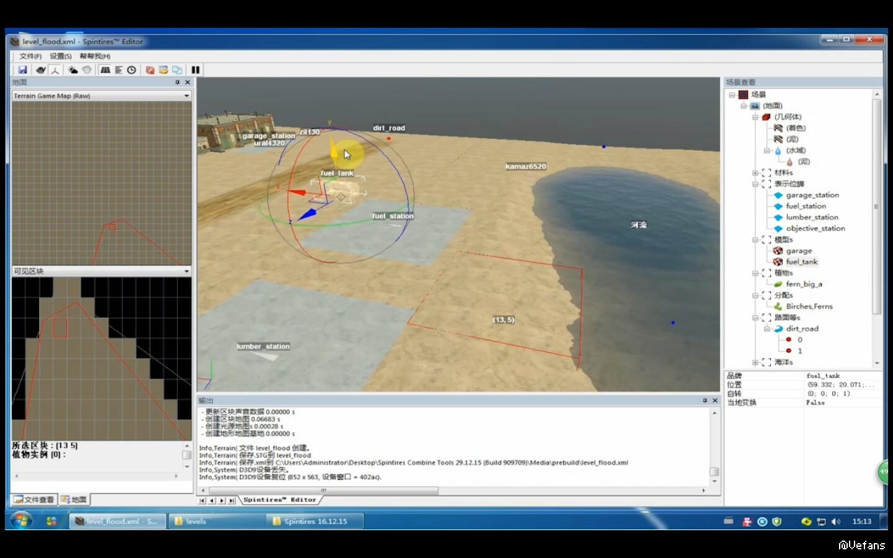
Task: Open the 设置(S) menu
Action: [61, 56]
